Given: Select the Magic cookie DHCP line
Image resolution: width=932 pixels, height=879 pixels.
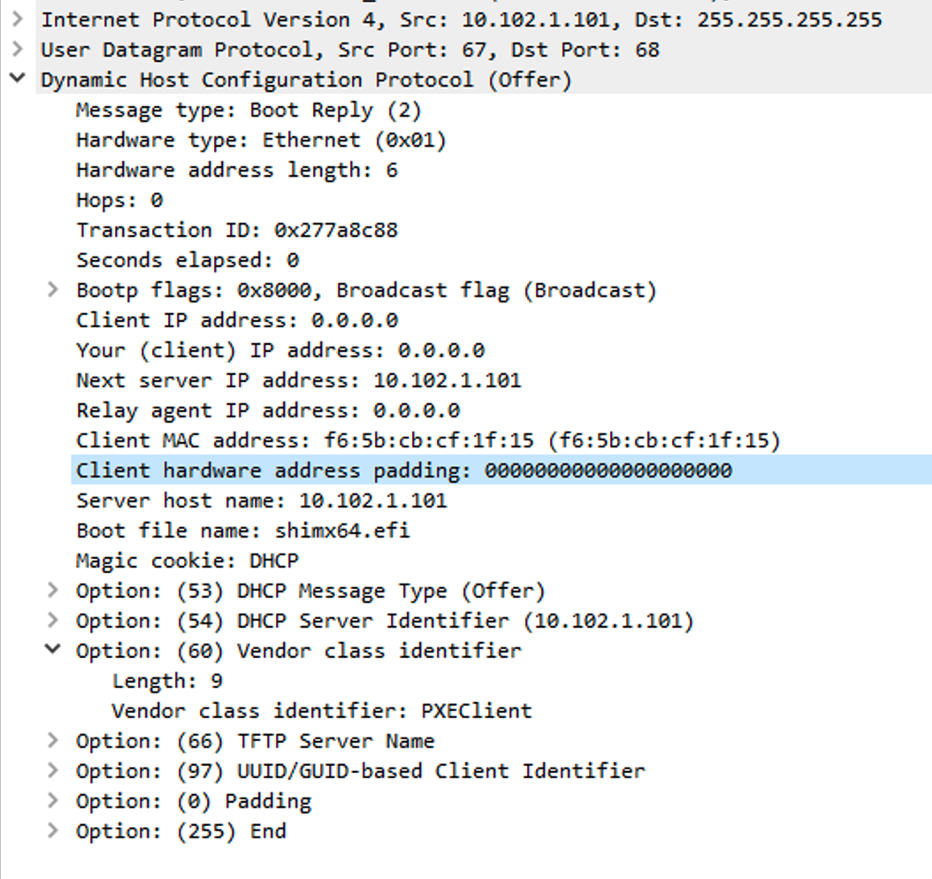Looking at the screenshot, I should [x=186, y=561].
